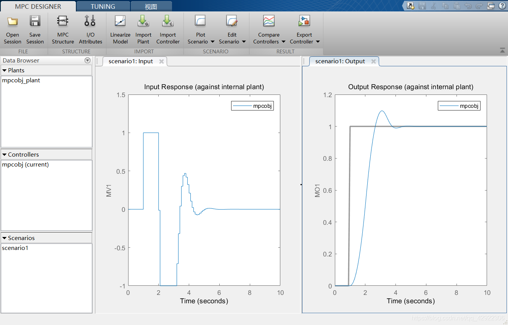Expand the Plot Scenario dropdown arrow
The height and width of the screenshot is (325, 508).
coord(212,42)
